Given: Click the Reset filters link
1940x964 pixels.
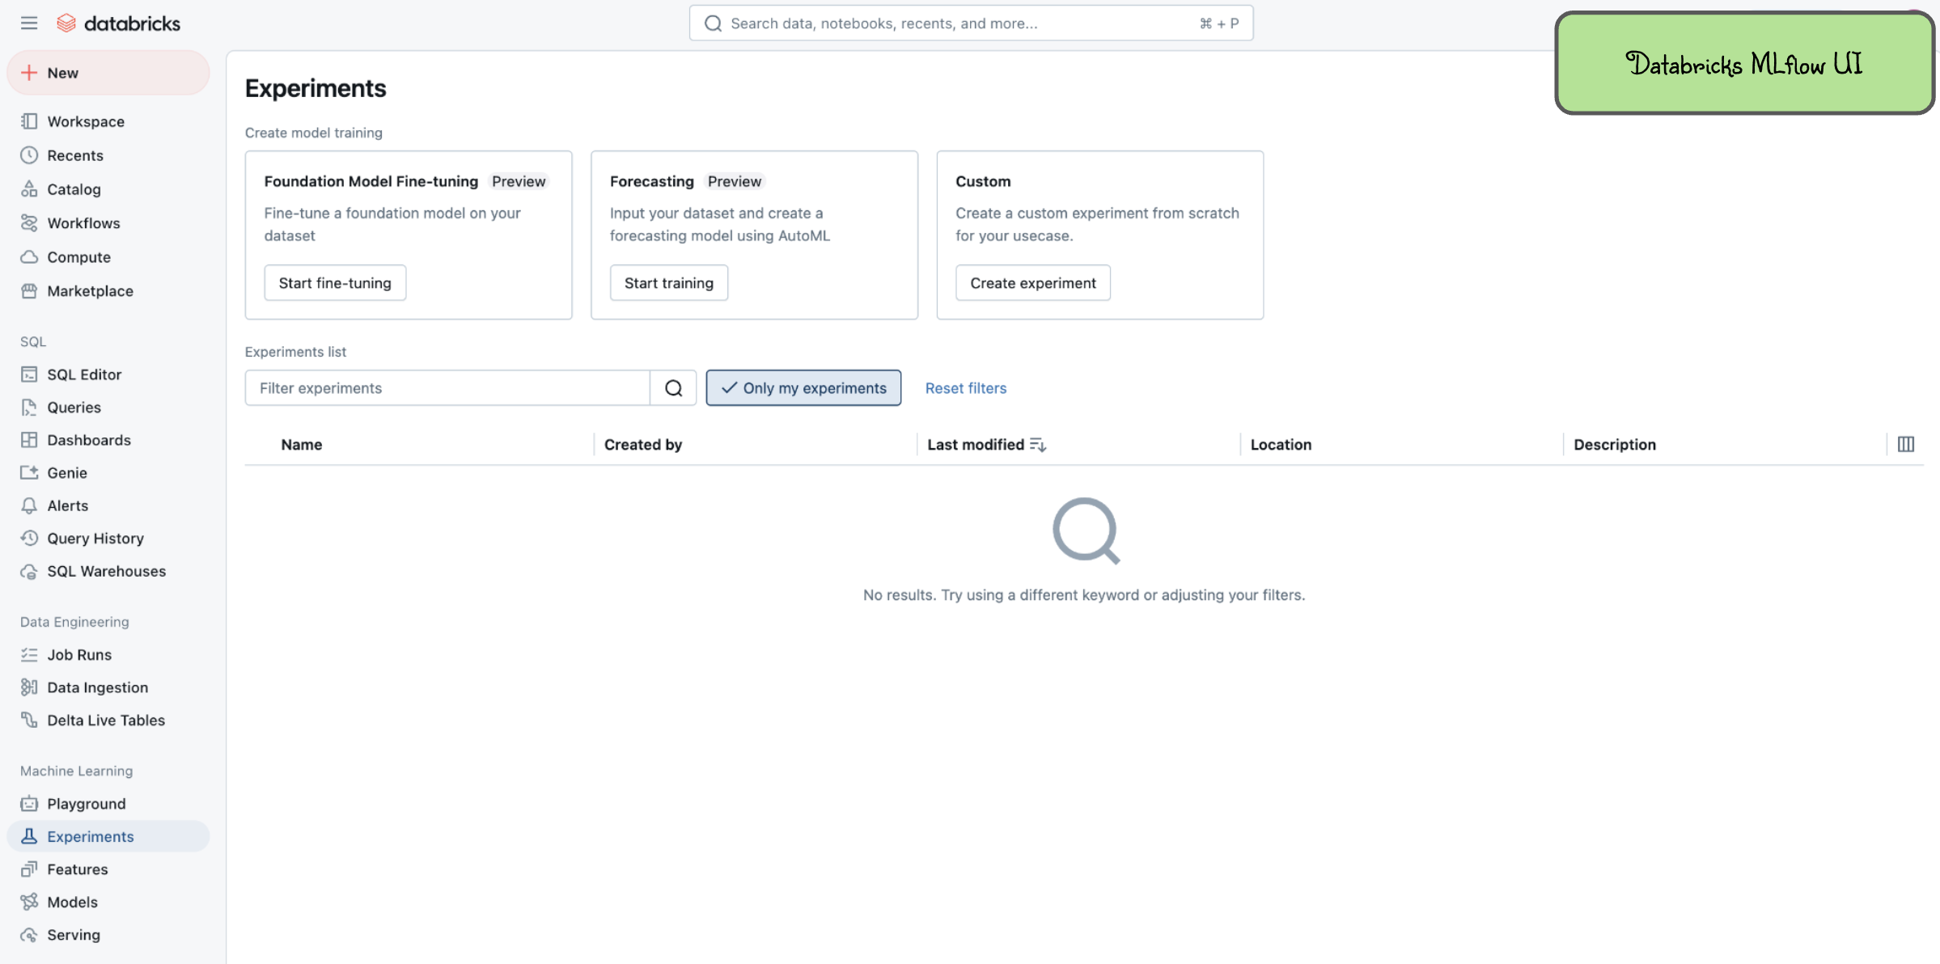Looking at the screenshot, I should (965, 388).
